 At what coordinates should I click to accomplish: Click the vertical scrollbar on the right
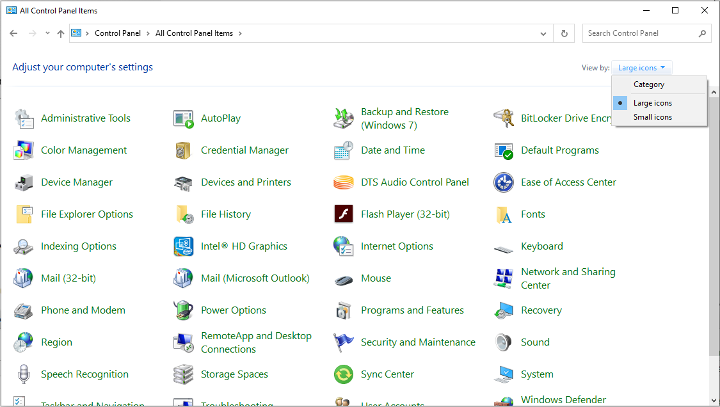(x=714, y=224)
